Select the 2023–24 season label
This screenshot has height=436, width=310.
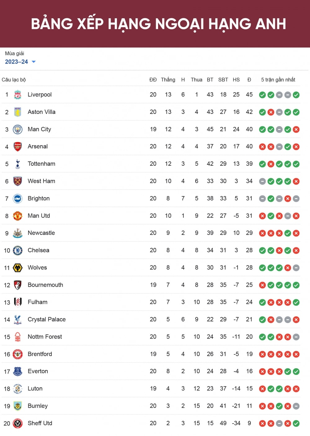[x=16, y=62]
